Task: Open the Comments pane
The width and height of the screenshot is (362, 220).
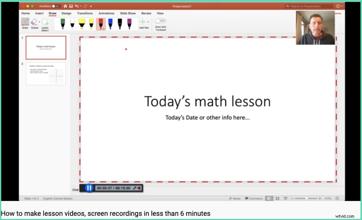Action: 254,198
